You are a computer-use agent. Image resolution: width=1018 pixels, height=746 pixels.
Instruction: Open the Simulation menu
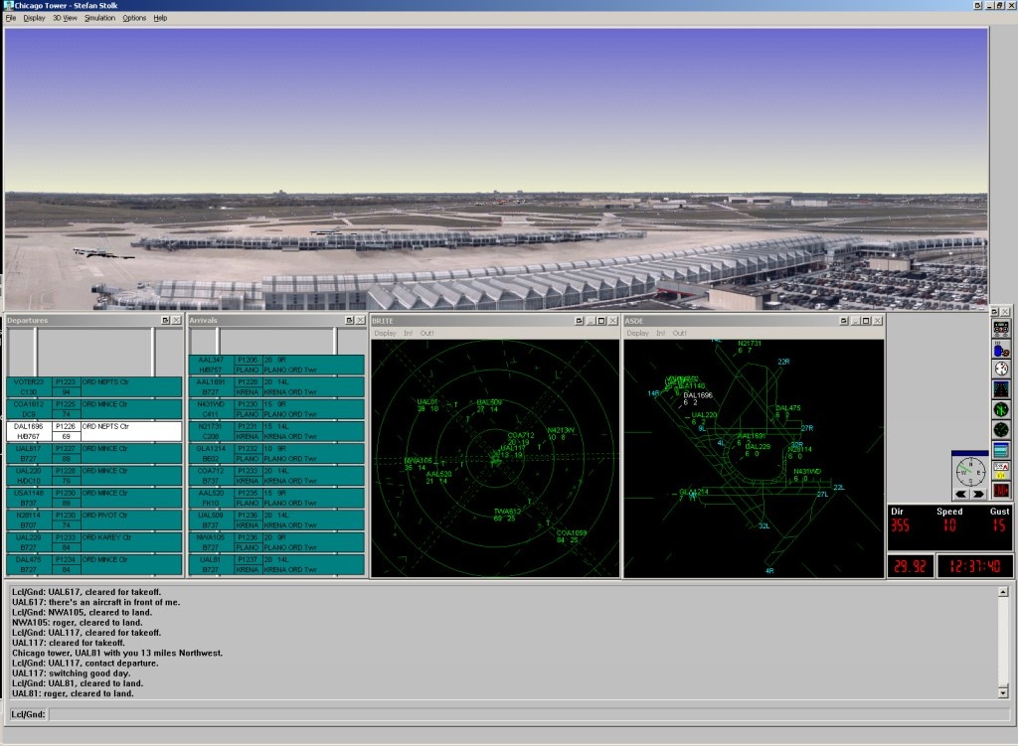pyautogui.click(x=99, y=18)
